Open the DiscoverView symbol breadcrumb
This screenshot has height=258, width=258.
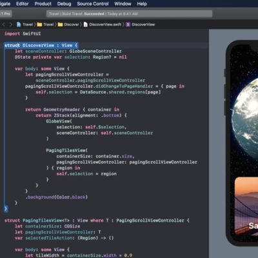pos(143,25)
